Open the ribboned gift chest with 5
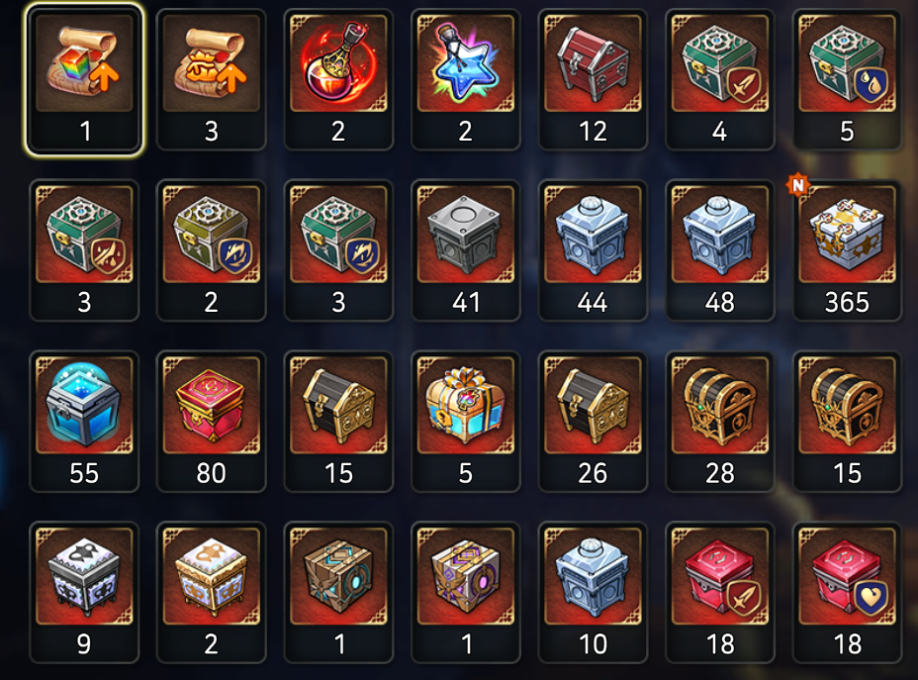The width and height of the screenshot is (918, 680). pyautogui.click(x=466, y=421)
